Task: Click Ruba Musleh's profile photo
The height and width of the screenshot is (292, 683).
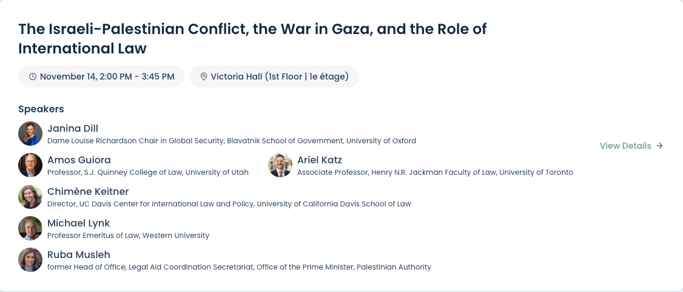Action: tap(30, 260)
